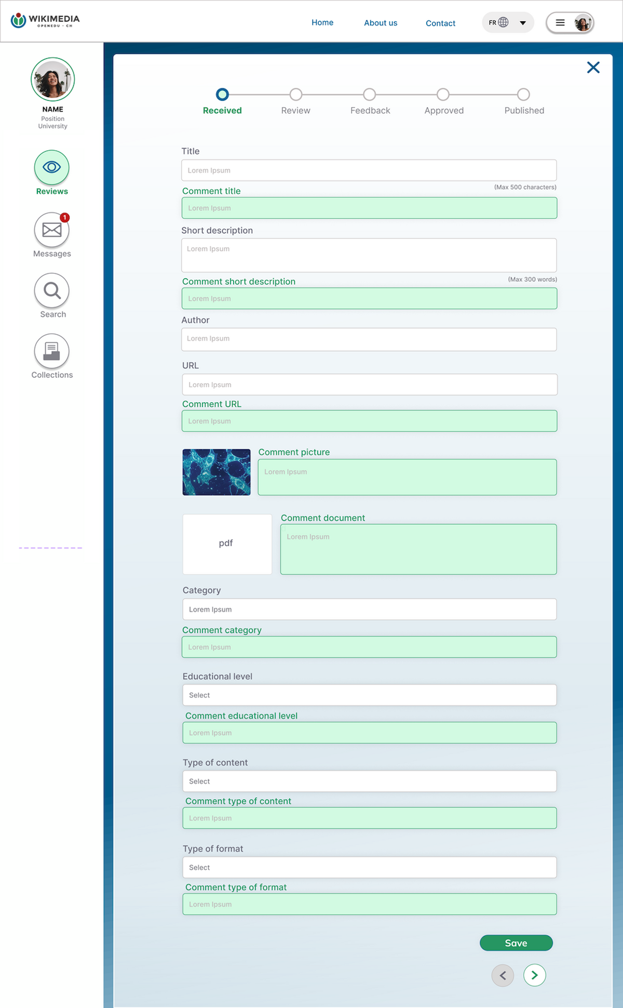Image resolution: width=623 pixels, height=1008 pixels.
Task: Expand the FR language dropdown
Action: click(523, 23)
